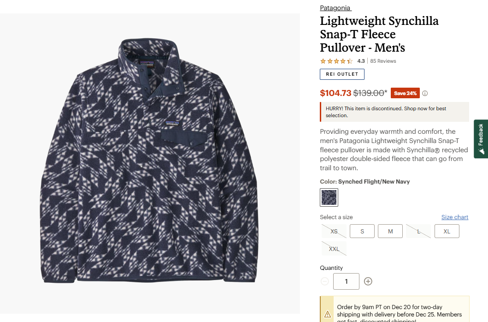Select the Synched Flight/New Navy swatch
Image resolution: width=488 pixels, height=322 pixels.
[329, 197]
